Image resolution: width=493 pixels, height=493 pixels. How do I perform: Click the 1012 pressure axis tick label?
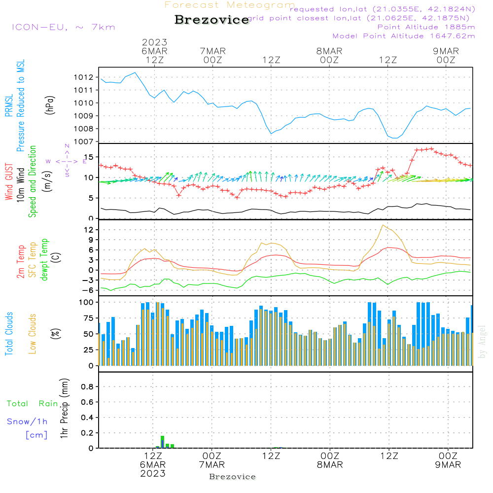coord(84,77)
